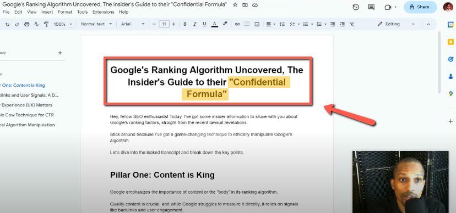Click the checklist icon
The height and width of the screenshot is (213, 456).
[x=292, y=24]
